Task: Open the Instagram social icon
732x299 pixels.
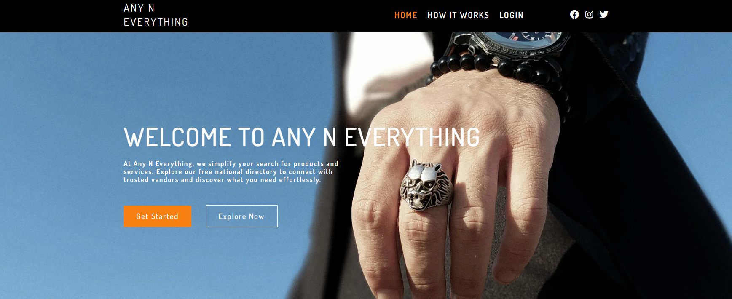Action: coord(589,15)
